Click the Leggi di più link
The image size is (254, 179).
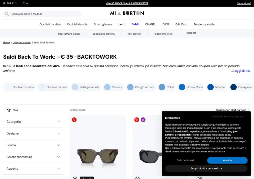pos(242,71)
